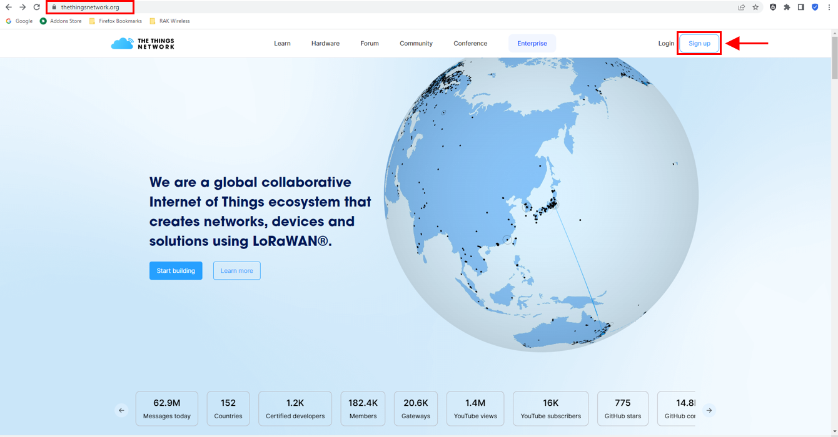Screen dimensions: 838x437
Task: Go back with the browser back arrow
Action: 9,7
